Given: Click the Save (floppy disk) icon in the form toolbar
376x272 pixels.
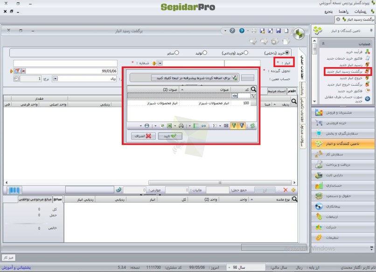Looking at the screenshot, I should (x=279, y=31).
